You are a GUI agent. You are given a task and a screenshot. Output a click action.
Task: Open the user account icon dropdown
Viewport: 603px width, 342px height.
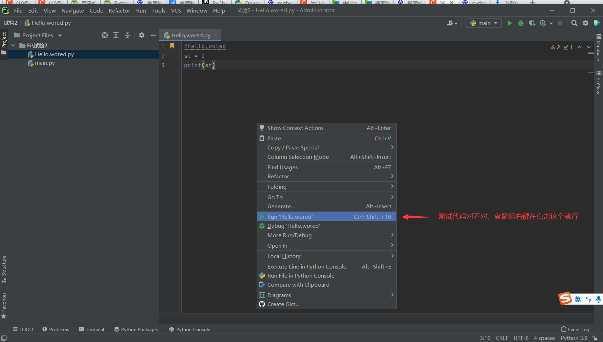pos(452,23)
